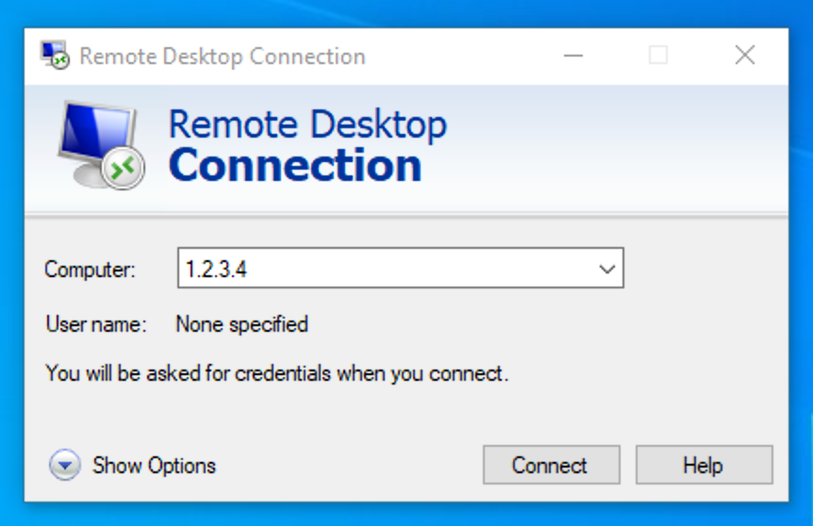Viewport: 813px width, 526px height.
Task: Open Help for Remote Desktop
Action: pos(705,465)
